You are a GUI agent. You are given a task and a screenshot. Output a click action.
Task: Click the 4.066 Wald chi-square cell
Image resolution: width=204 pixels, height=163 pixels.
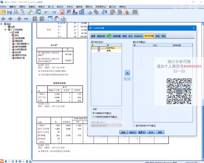coord(57,97)
